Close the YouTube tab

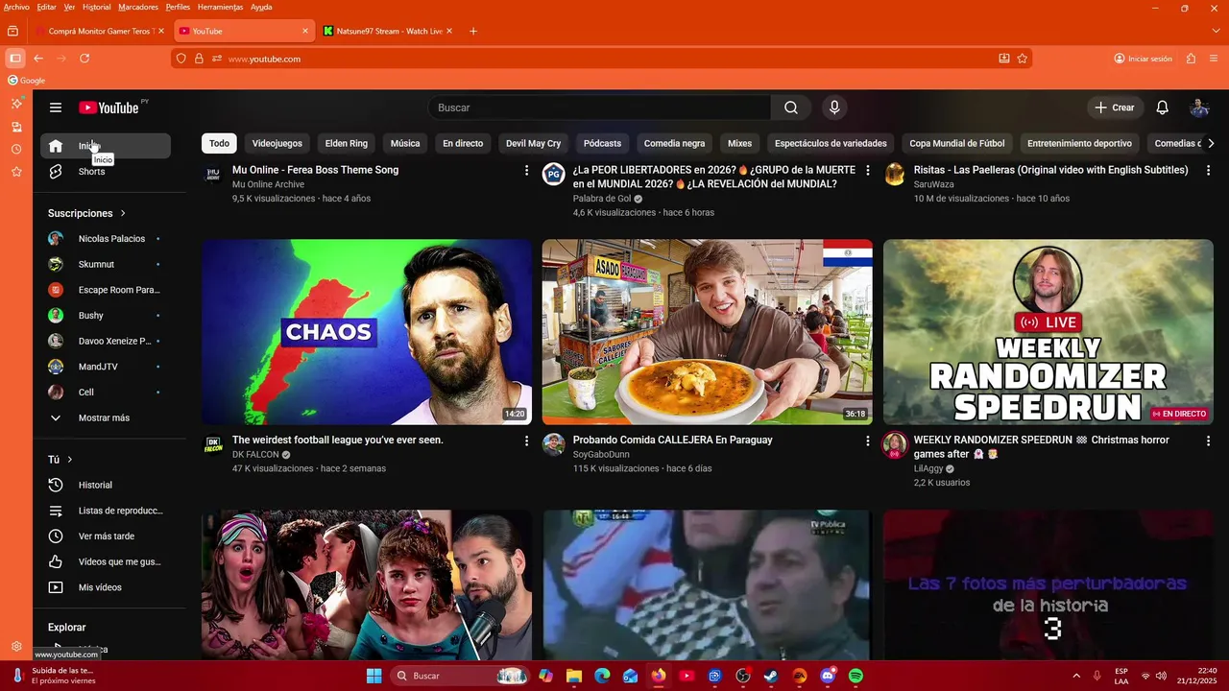(305, 31)
